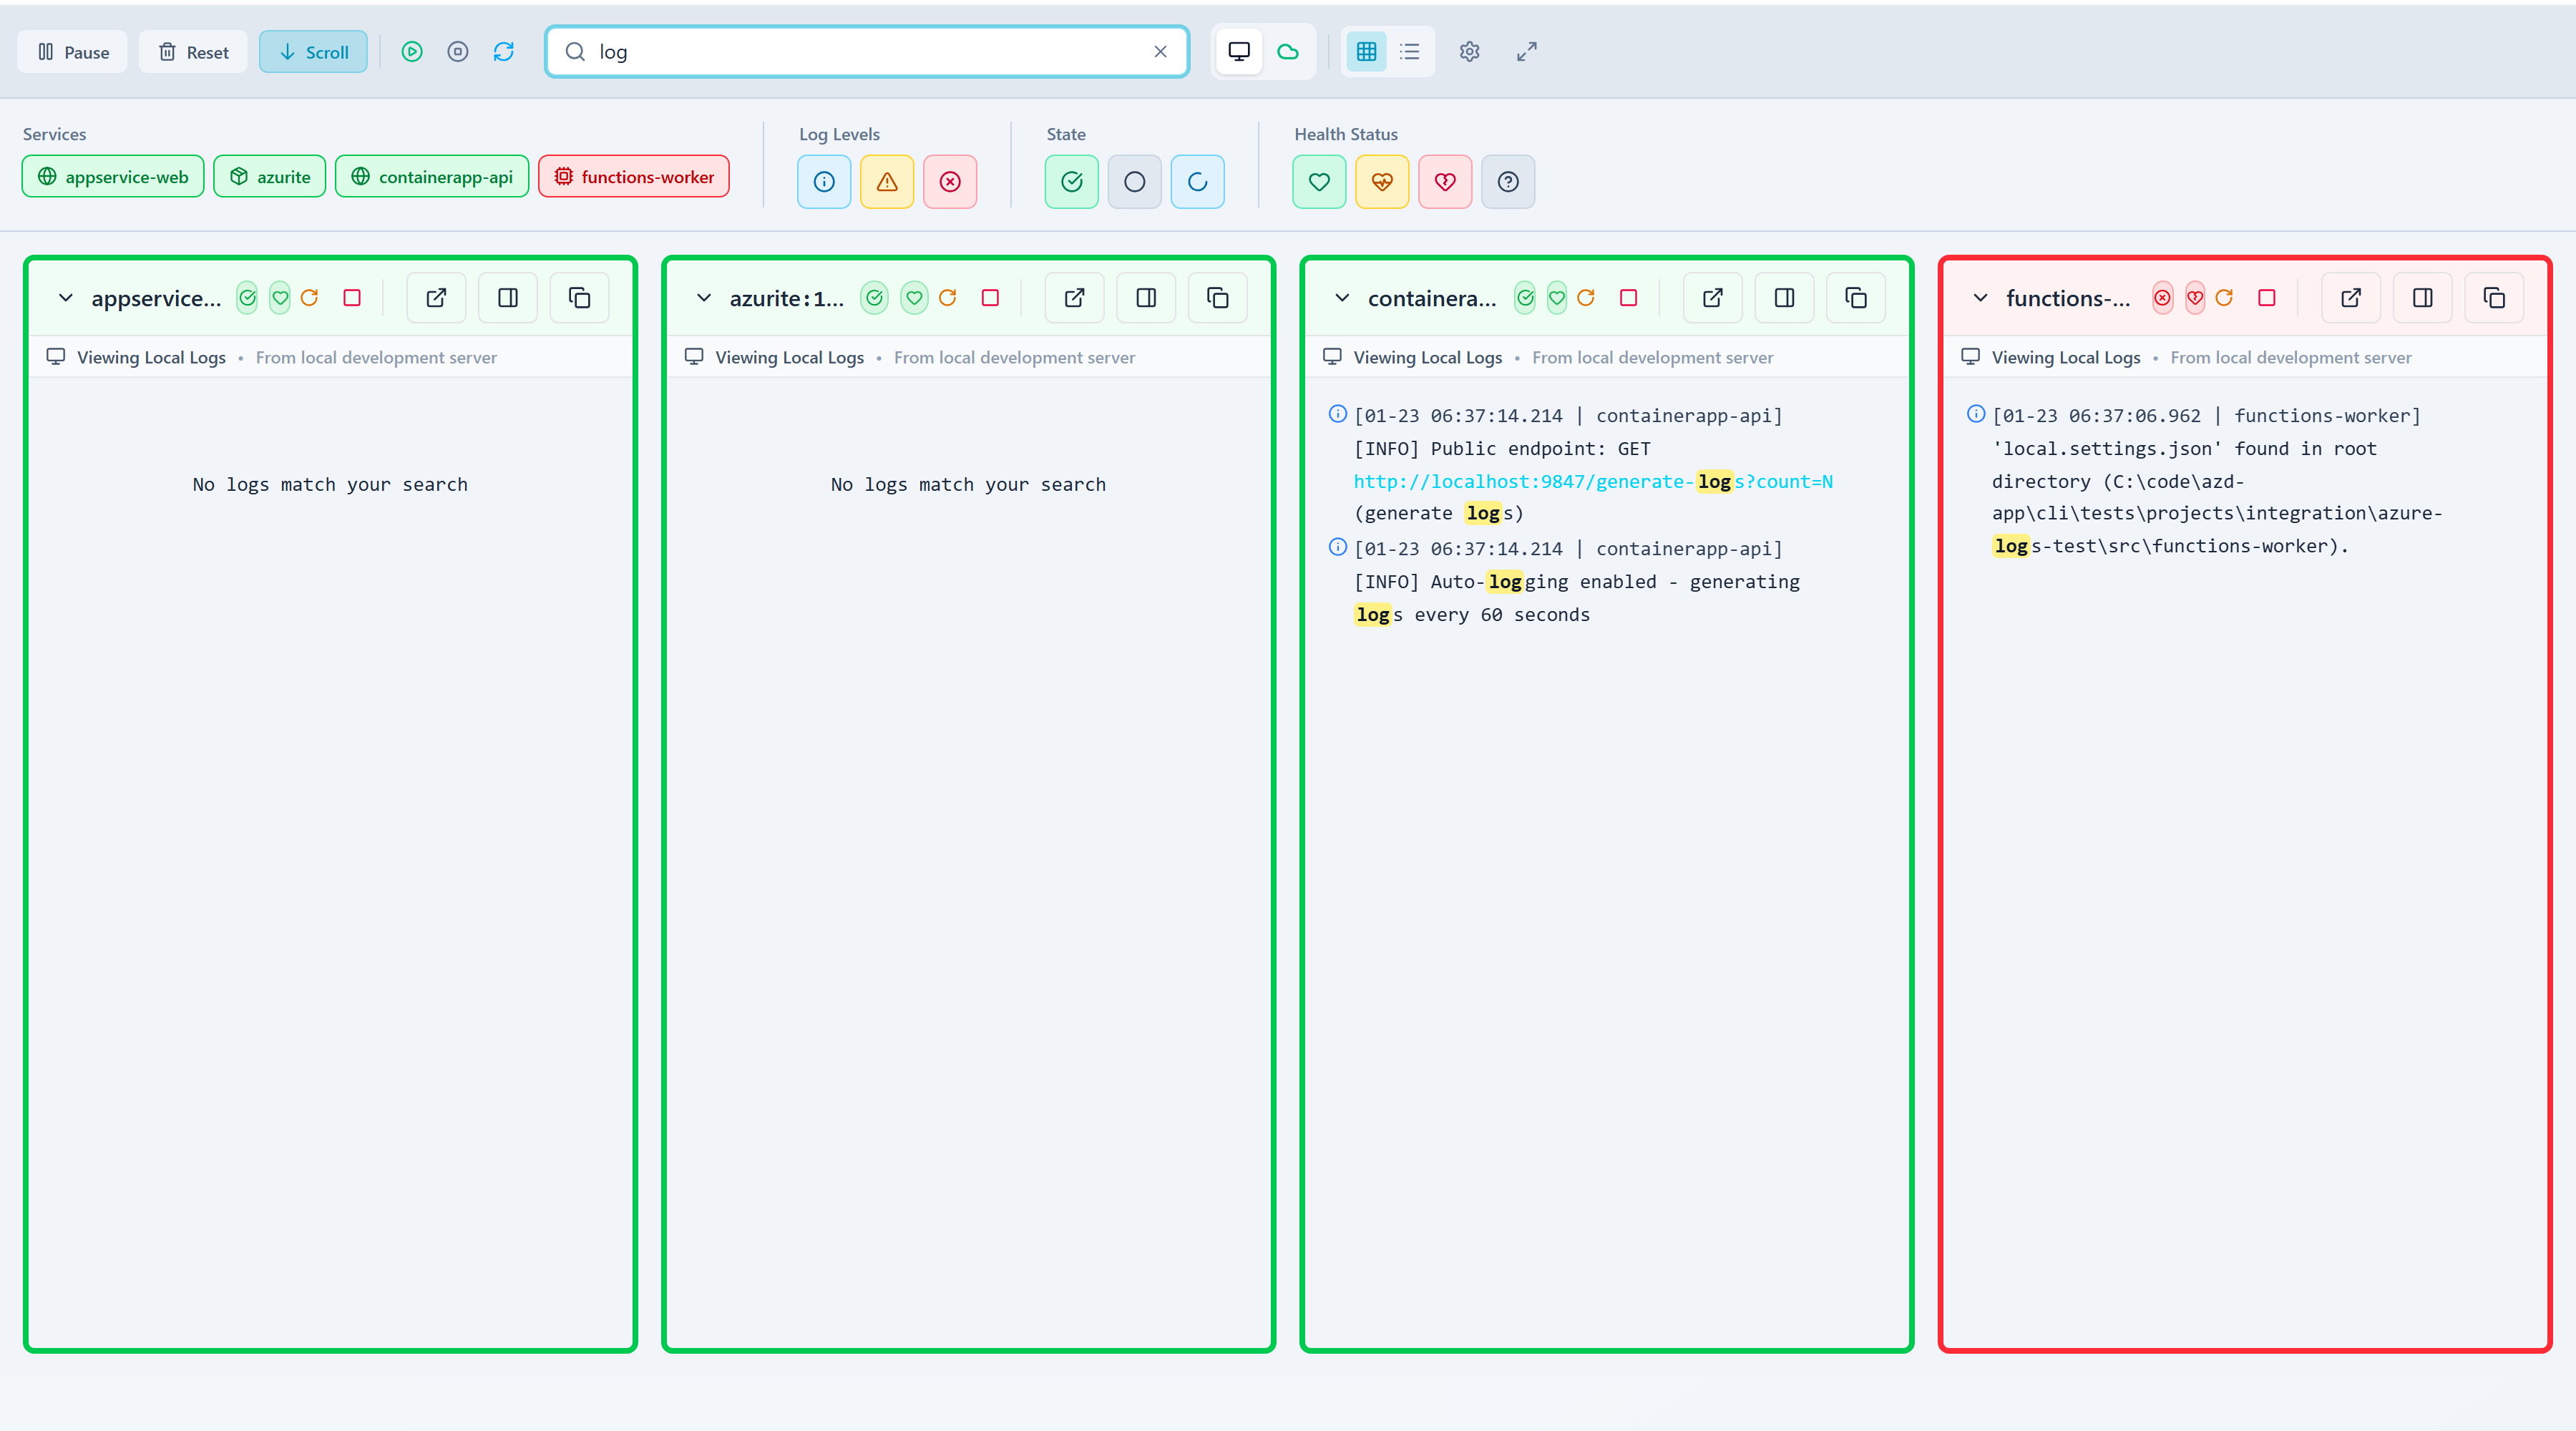Collapse the appservice-web panel header
Image resolution: width=2576 pixels, height=1431 pixels.
[65, 297]
